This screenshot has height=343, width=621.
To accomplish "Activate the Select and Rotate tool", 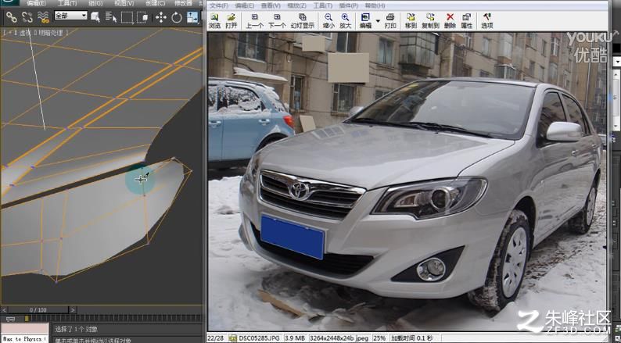I will [x=177, y=17].
